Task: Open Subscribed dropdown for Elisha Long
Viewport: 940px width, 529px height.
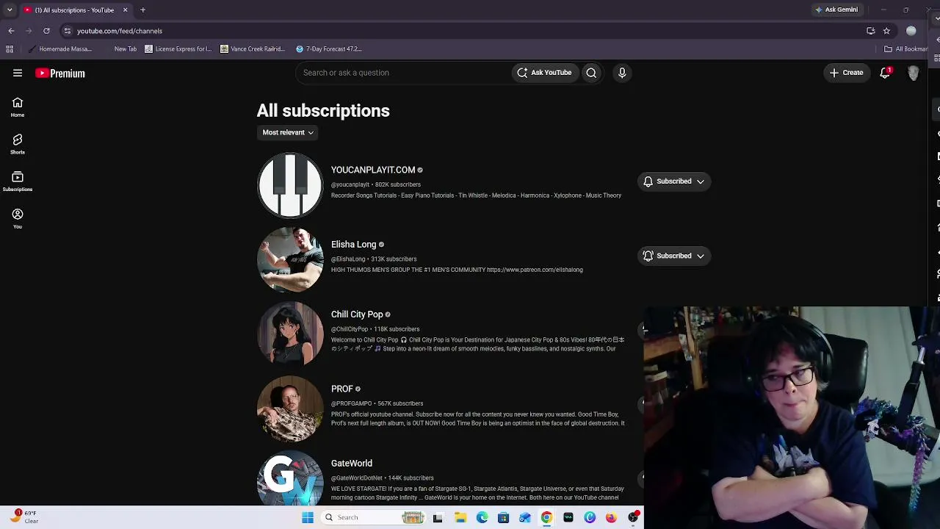Action: 674,256
